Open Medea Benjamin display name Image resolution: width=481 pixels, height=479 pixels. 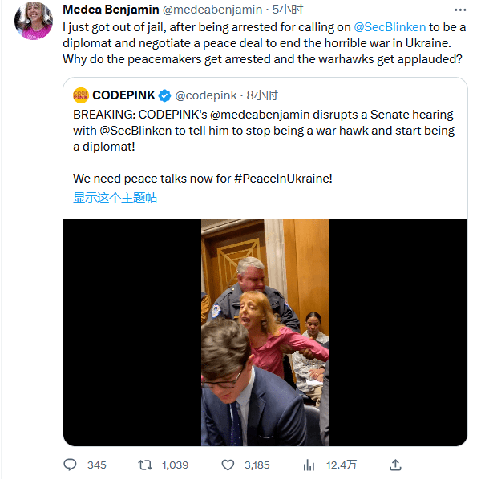tap(111, 10)
